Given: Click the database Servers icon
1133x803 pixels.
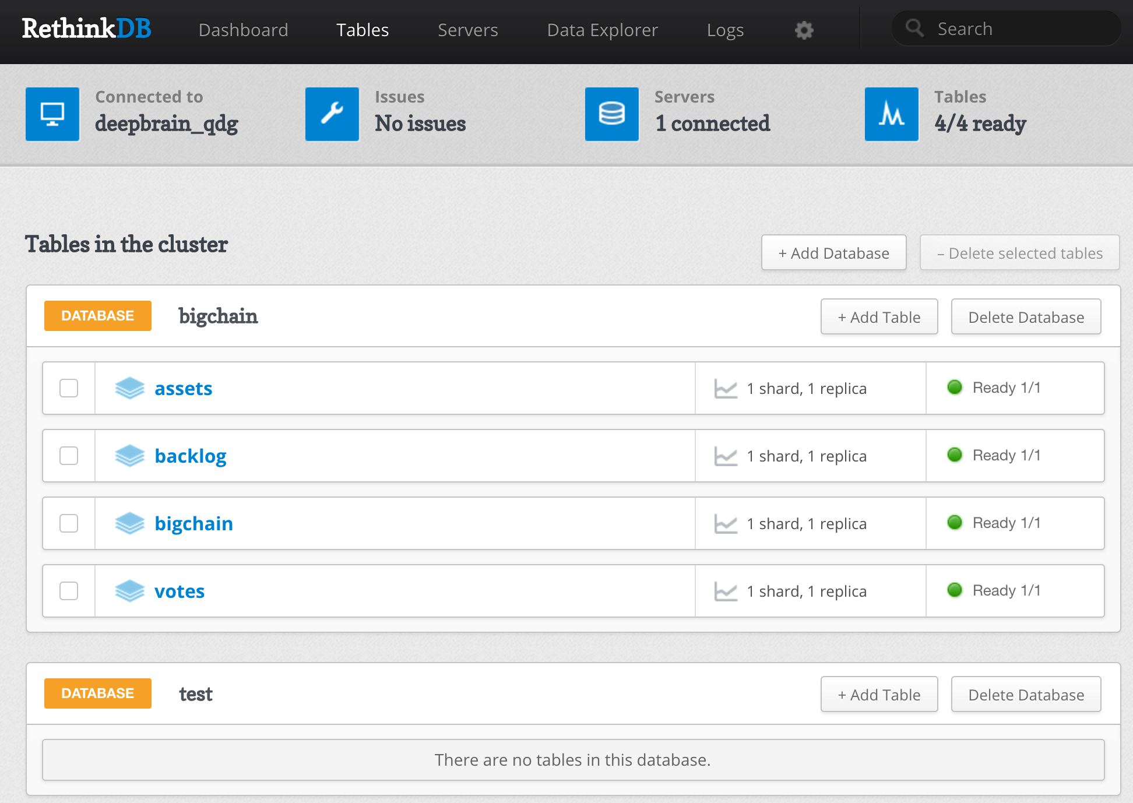Looking at the screenshot, I should tap(612, 114).
